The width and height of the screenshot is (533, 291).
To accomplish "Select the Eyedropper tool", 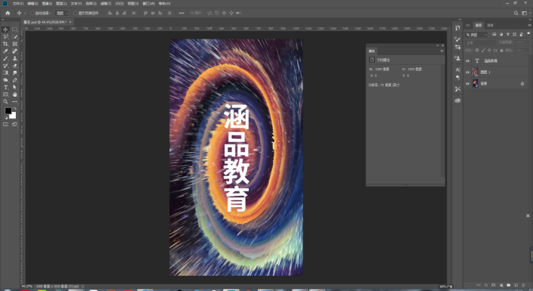I will click(5, 51).
